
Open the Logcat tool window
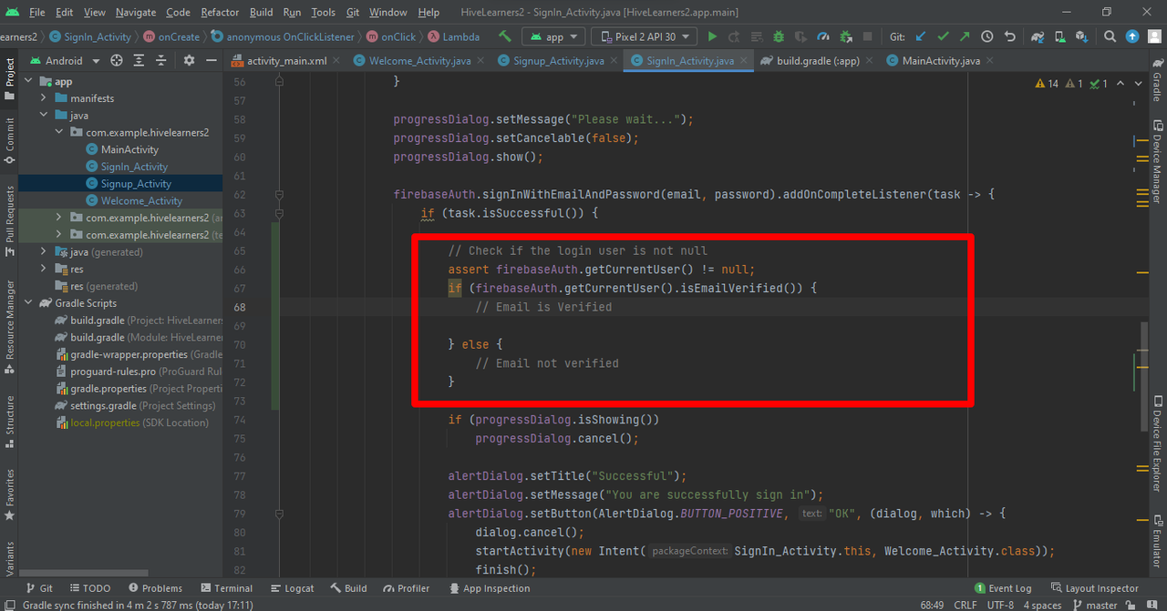(291, 588)
